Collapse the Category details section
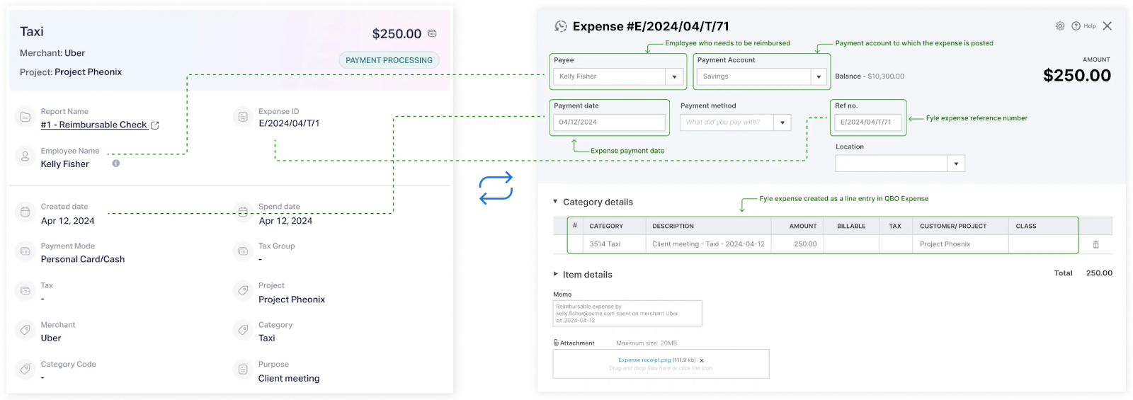 coord(555,202)
